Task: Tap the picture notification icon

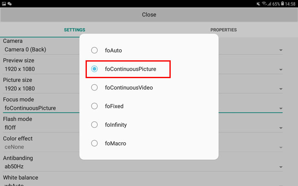Action: click(4, 3)
